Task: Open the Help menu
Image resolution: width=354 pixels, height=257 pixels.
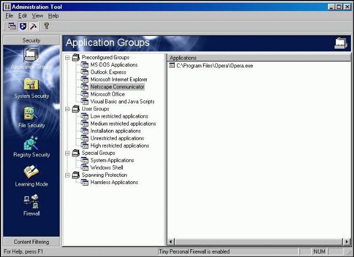Action: pyautogui.click(x=53, y=16)
